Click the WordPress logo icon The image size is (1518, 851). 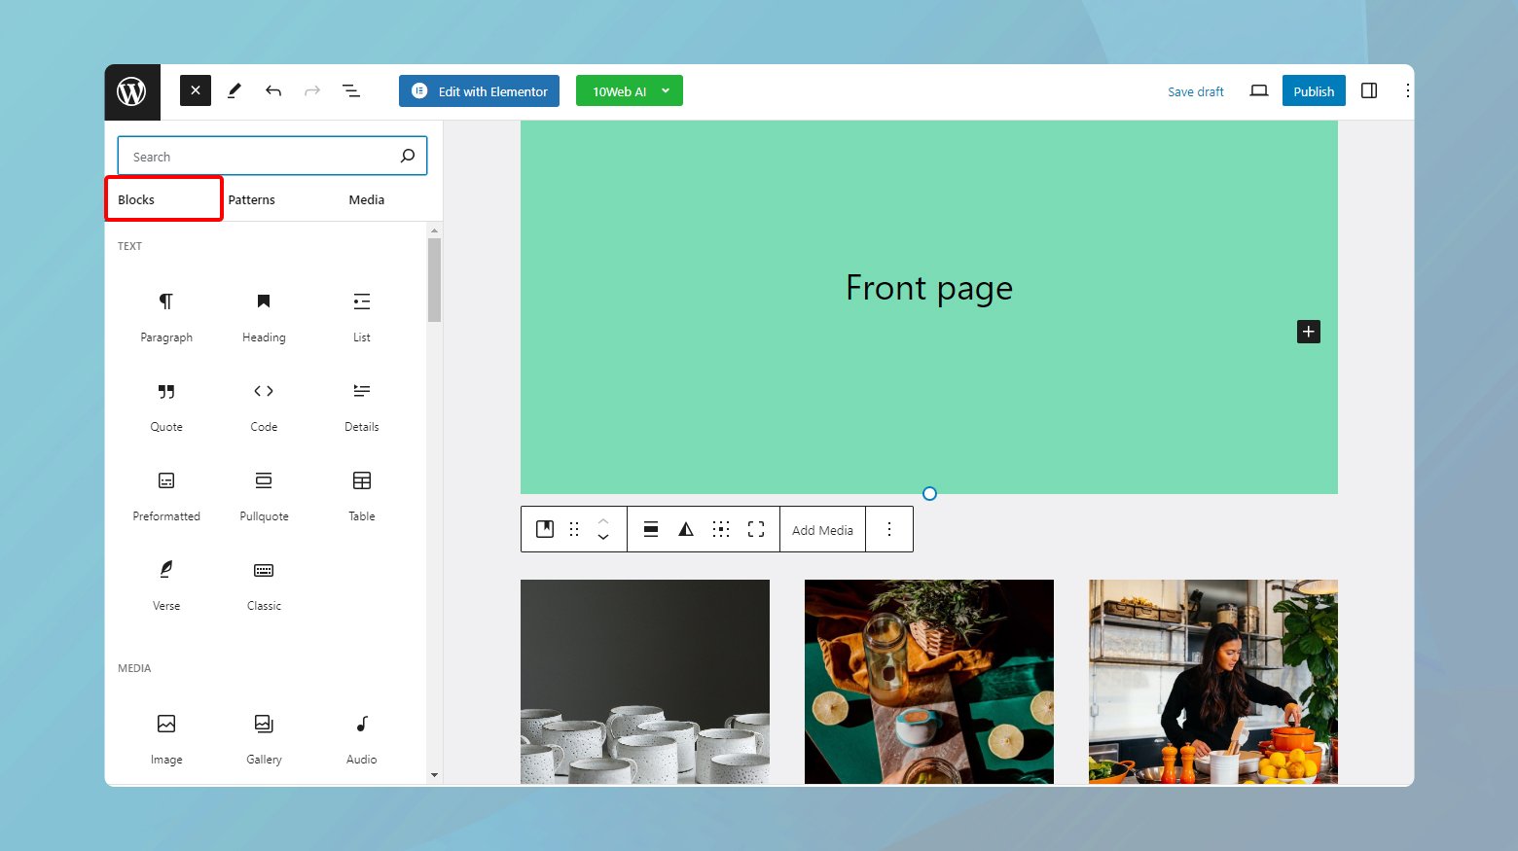[x=131, y=91]
